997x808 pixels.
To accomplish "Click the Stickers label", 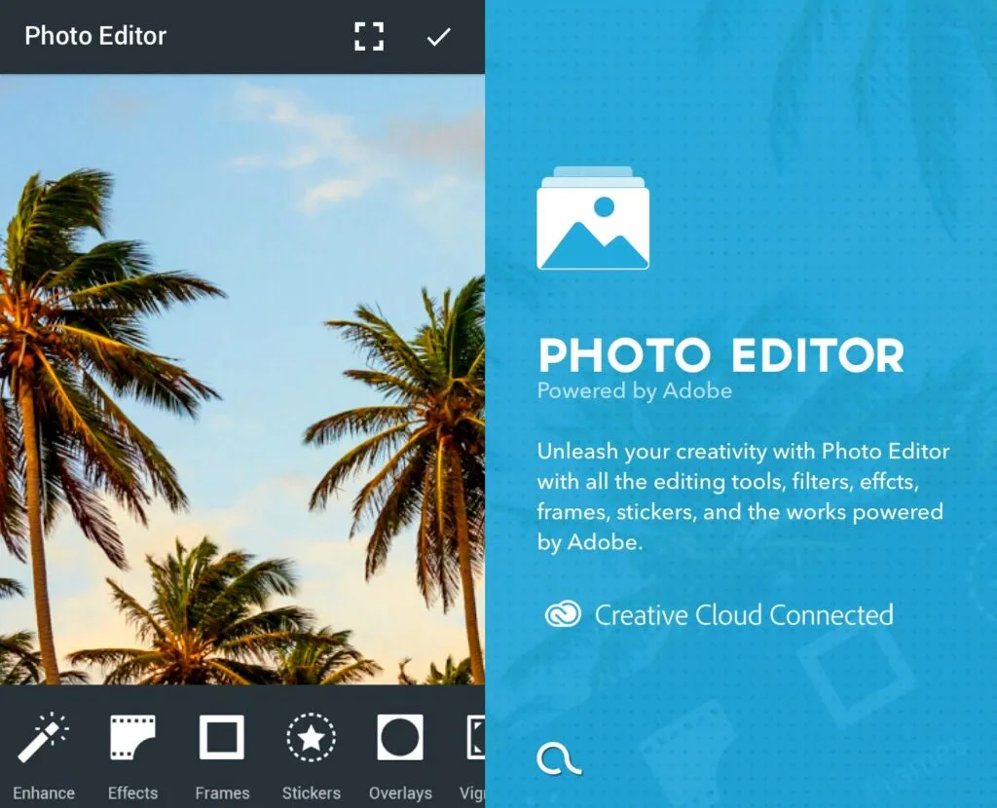I will pyautogui.click(x=312, y=792).
